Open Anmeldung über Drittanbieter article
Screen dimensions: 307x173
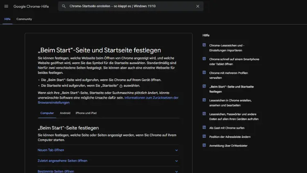click(228, 146)
